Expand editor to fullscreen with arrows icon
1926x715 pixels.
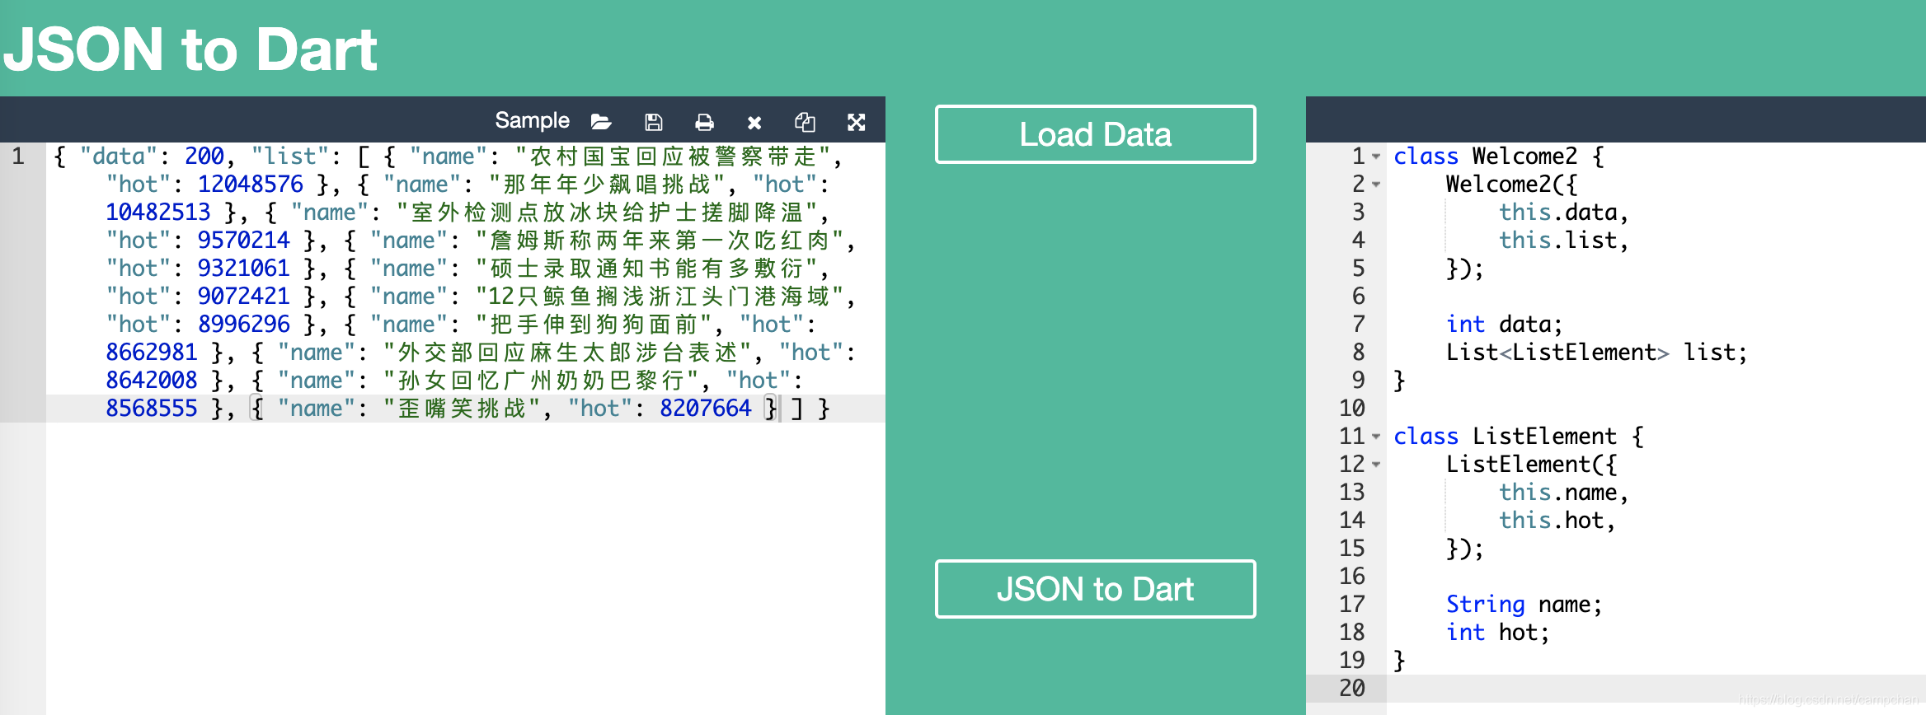(x=857, y=123)
